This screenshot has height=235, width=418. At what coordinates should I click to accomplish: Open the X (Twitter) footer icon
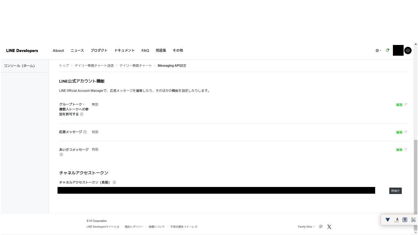[329, 227]
